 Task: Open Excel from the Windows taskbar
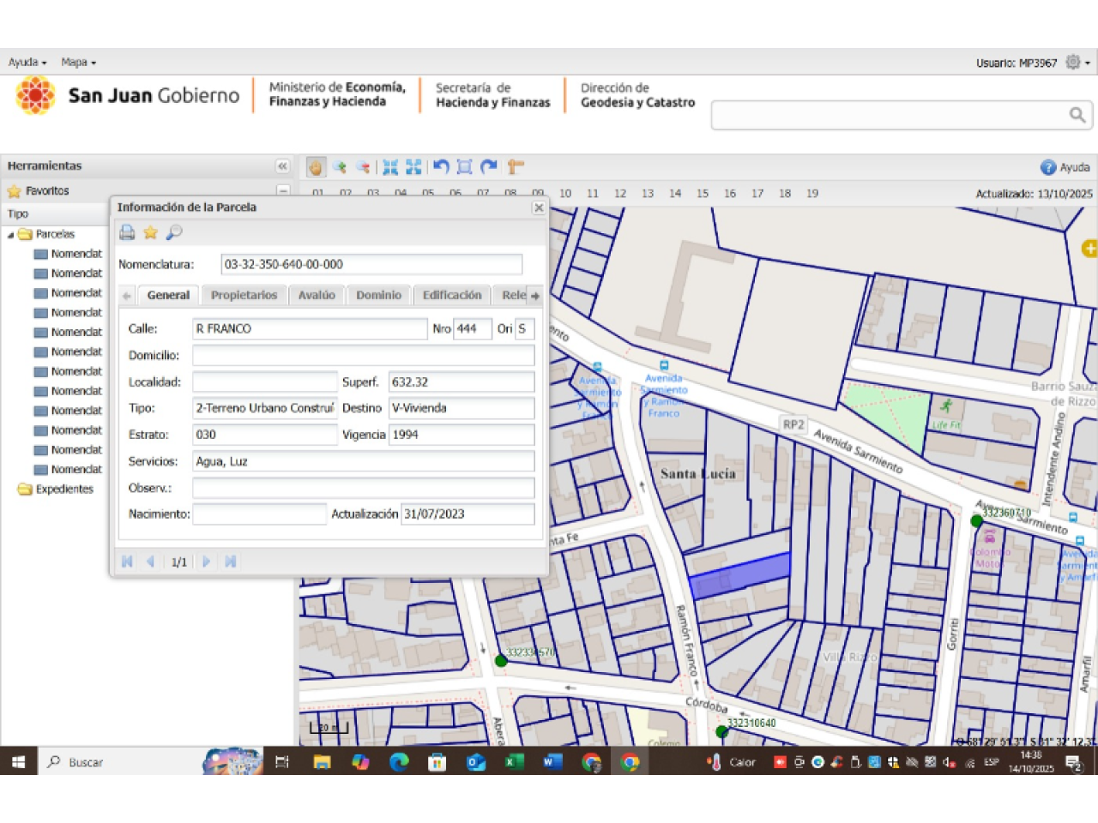point(514,762)
